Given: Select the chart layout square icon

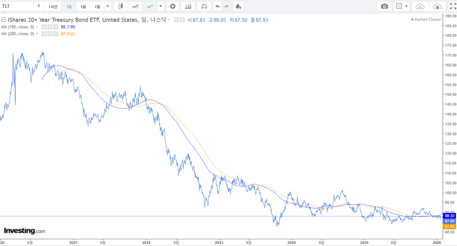Looking at the screenshot, I should (399, 6).
